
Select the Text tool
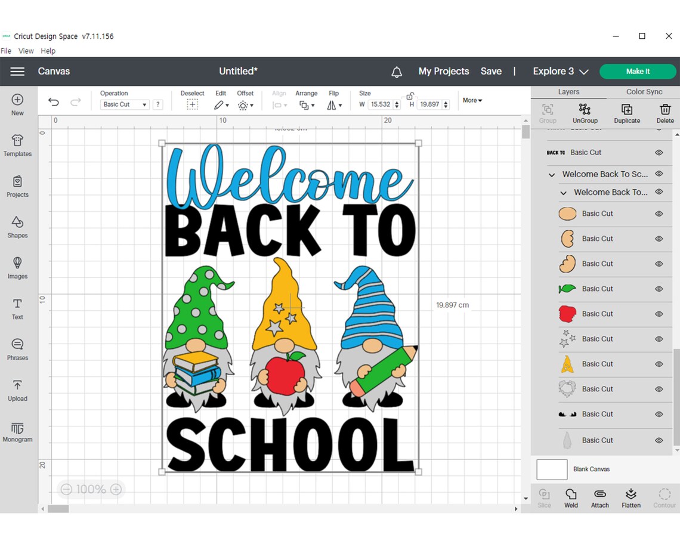(x=17, y=309)
